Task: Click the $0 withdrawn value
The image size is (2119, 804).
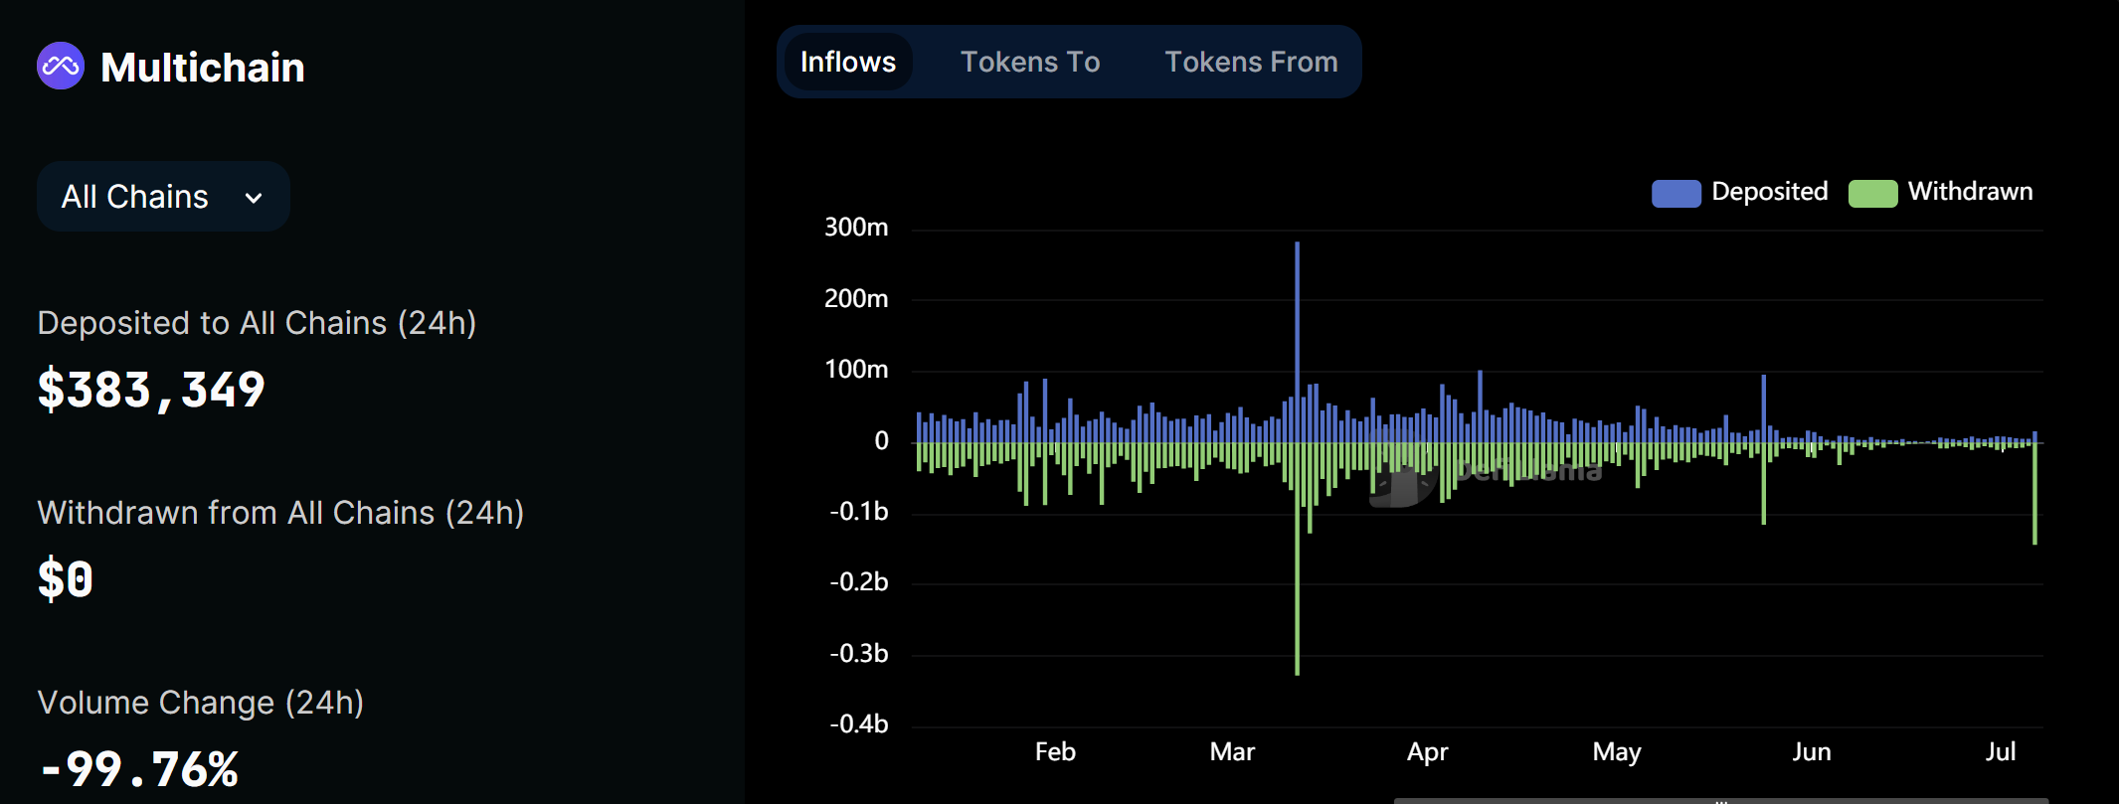Action: [x=66, y=579]
